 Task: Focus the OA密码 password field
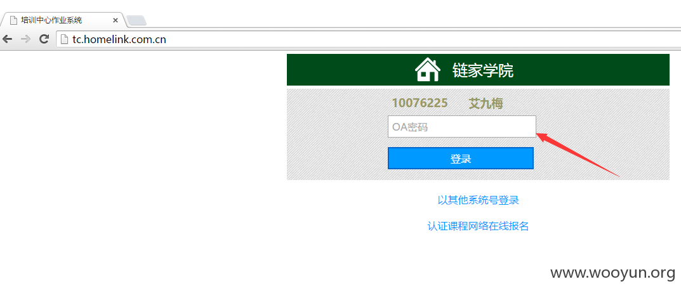point(461,127)
